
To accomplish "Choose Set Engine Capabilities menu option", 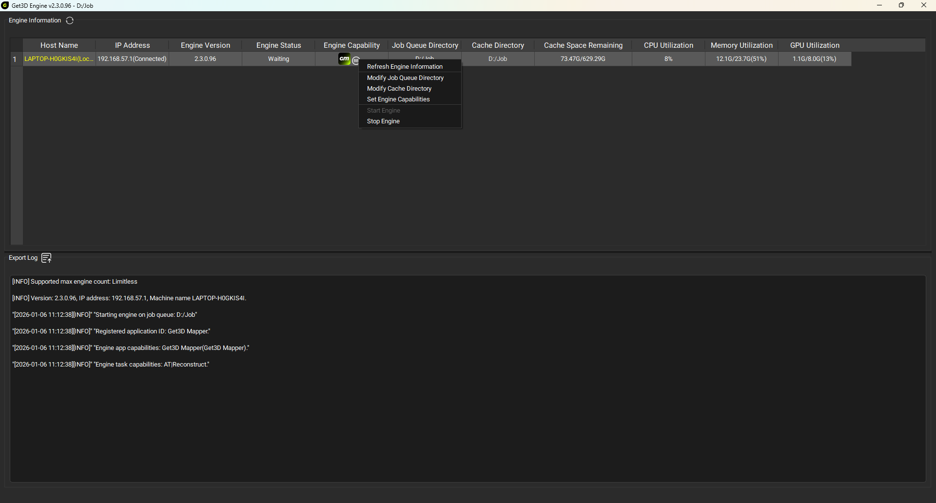I will click(398, 99).
